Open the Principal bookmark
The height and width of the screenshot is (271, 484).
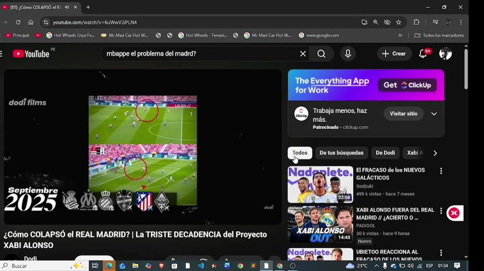17,35
